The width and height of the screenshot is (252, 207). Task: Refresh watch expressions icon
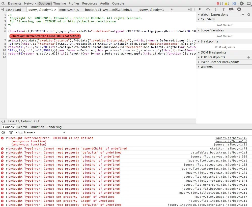[x=249, y=15]
